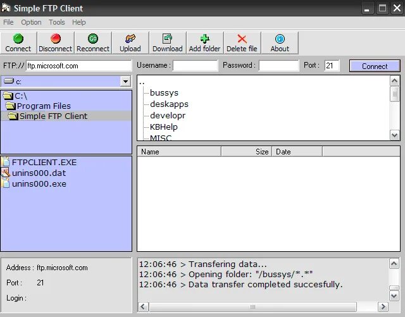The image size is (405, 317).
Task: Click the red Disconnect toolbar icon
Action: tap(56, 39)
